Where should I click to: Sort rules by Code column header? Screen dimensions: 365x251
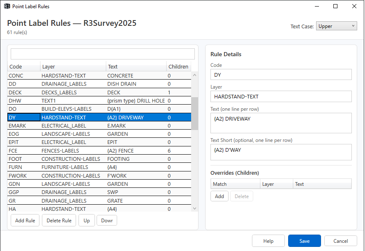(24, 66)
